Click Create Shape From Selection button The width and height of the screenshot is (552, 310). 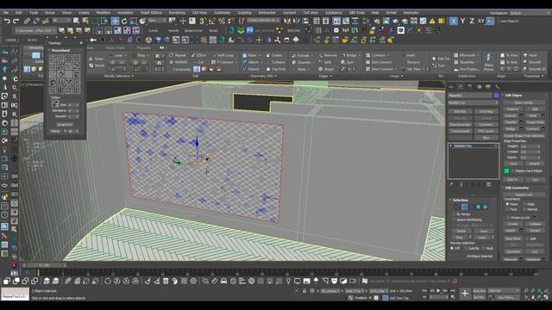pos(524,135)
